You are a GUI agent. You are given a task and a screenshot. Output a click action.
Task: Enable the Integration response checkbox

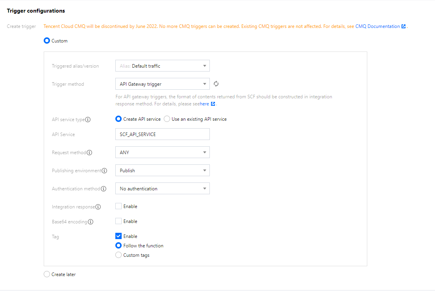[118, 206]
